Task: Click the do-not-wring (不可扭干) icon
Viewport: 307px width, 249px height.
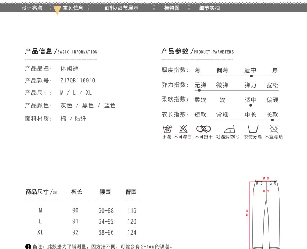Action: coord(204,129)
